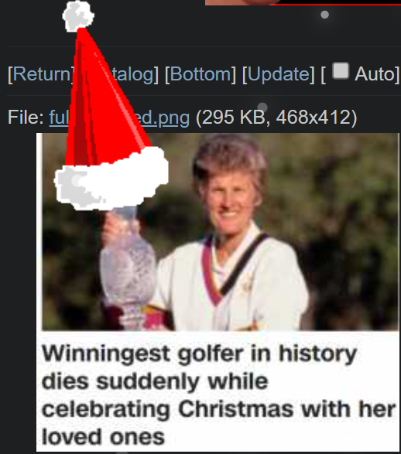Click the Auto label text

click(375, 74)
